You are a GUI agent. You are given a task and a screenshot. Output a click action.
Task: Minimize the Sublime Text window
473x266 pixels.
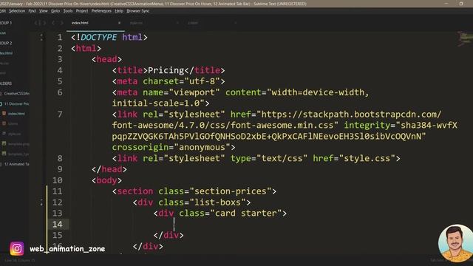pyautogui.click(x=446, y=3)
